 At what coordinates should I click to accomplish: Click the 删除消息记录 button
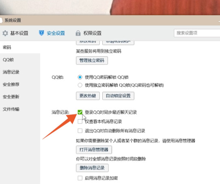coord(92,168)
